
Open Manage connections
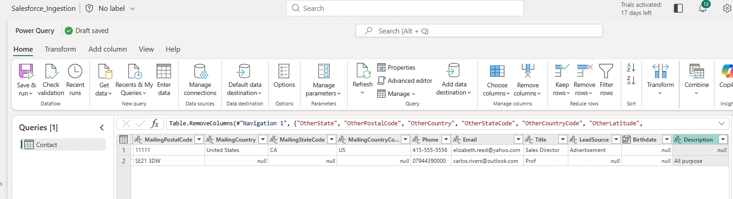point(200,80)
